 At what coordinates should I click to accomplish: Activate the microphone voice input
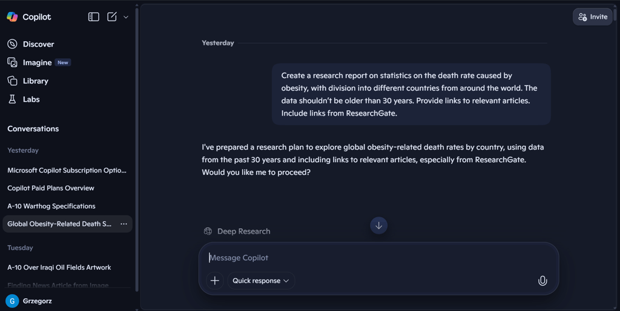[x=542, y=281]
